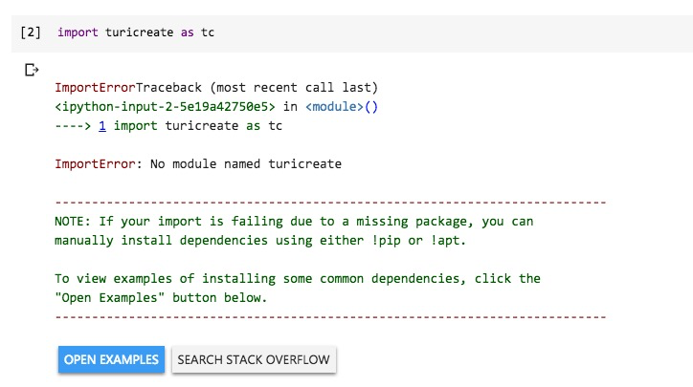Click the purple 'import' keyword in code cell
Screen dimensions: 693x387
(78, 32)
